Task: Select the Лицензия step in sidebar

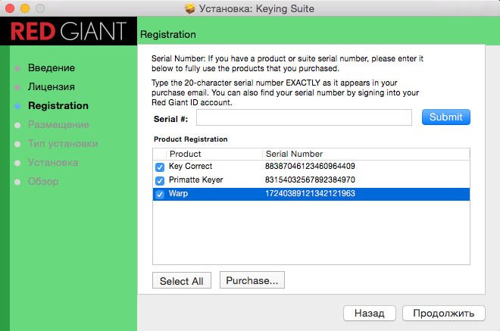Action: pyautogui.click(x=52, y=87)
